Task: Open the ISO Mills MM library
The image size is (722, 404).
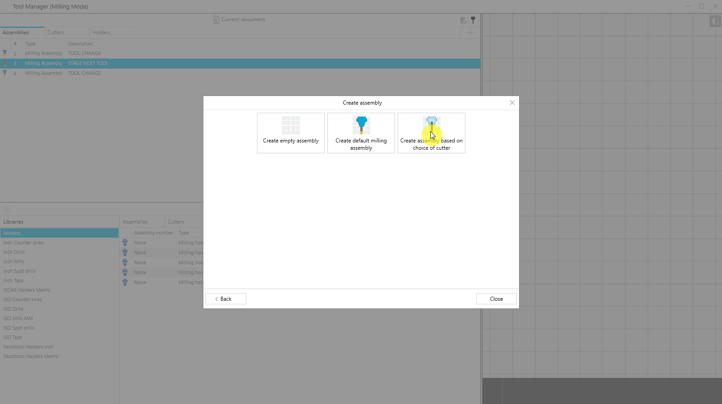Action: (x=18, y=318)
